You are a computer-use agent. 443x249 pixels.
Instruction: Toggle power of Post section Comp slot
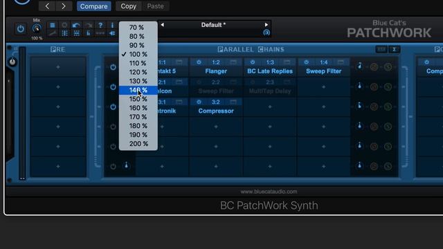click(x=426, y=62)
